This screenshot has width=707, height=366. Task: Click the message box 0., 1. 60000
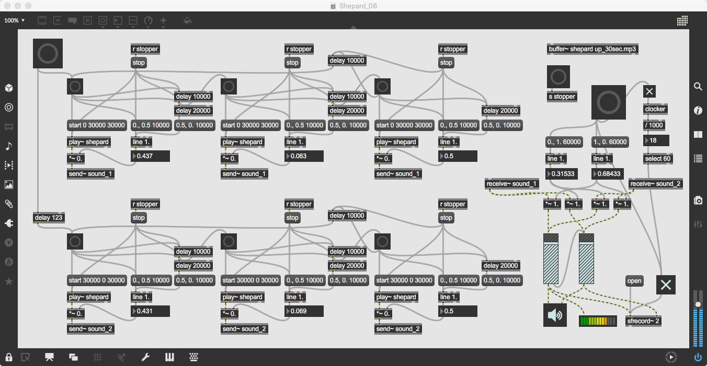(564, 142)
